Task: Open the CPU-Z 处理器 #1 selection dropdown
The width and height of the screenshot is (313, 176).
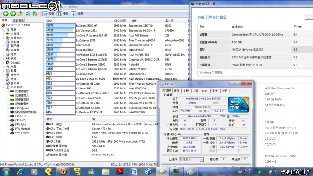Action: click(x=191, y=159)
